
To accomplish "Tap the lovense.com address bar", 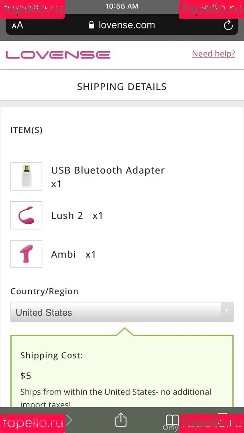I will (122, 25).
